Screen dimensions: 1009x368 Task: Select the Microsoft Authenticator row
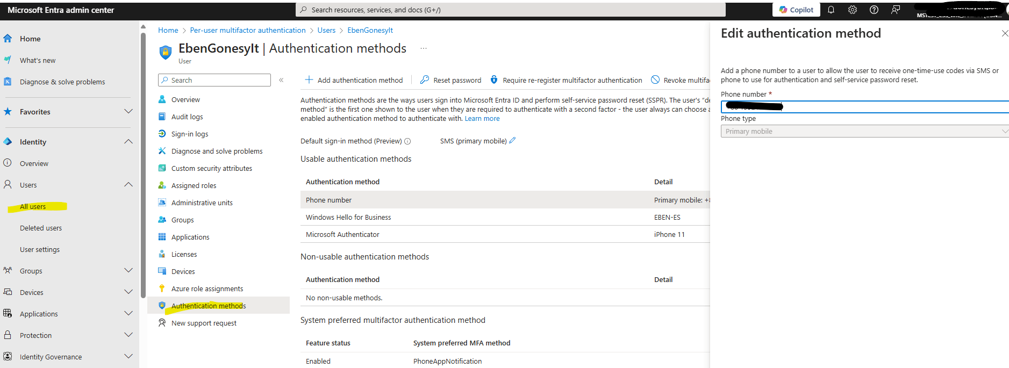pos(505,234)
